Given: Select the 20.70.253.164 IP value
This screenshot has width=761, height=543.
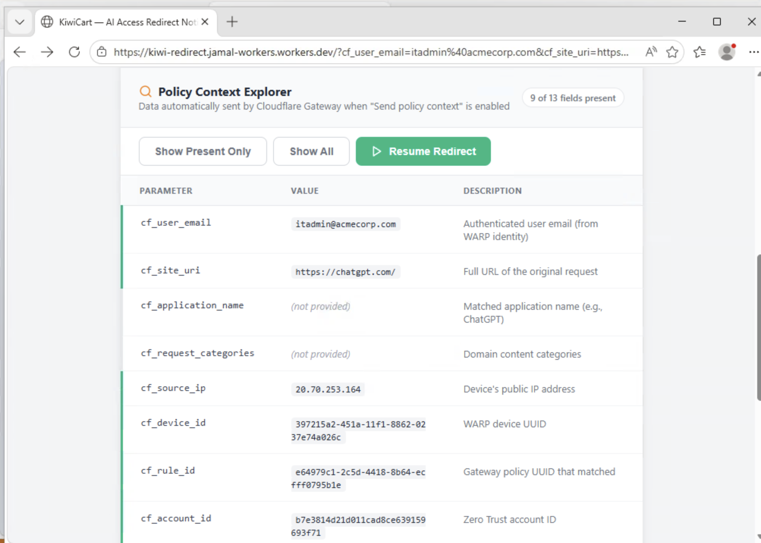Looking at the screenshot, I should point(328,389).
